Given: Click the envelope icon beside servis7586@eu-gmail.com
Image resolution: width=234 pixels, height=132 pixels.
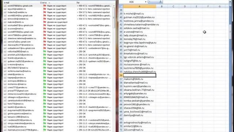Looking at the screenshot, I should (5, 35).
